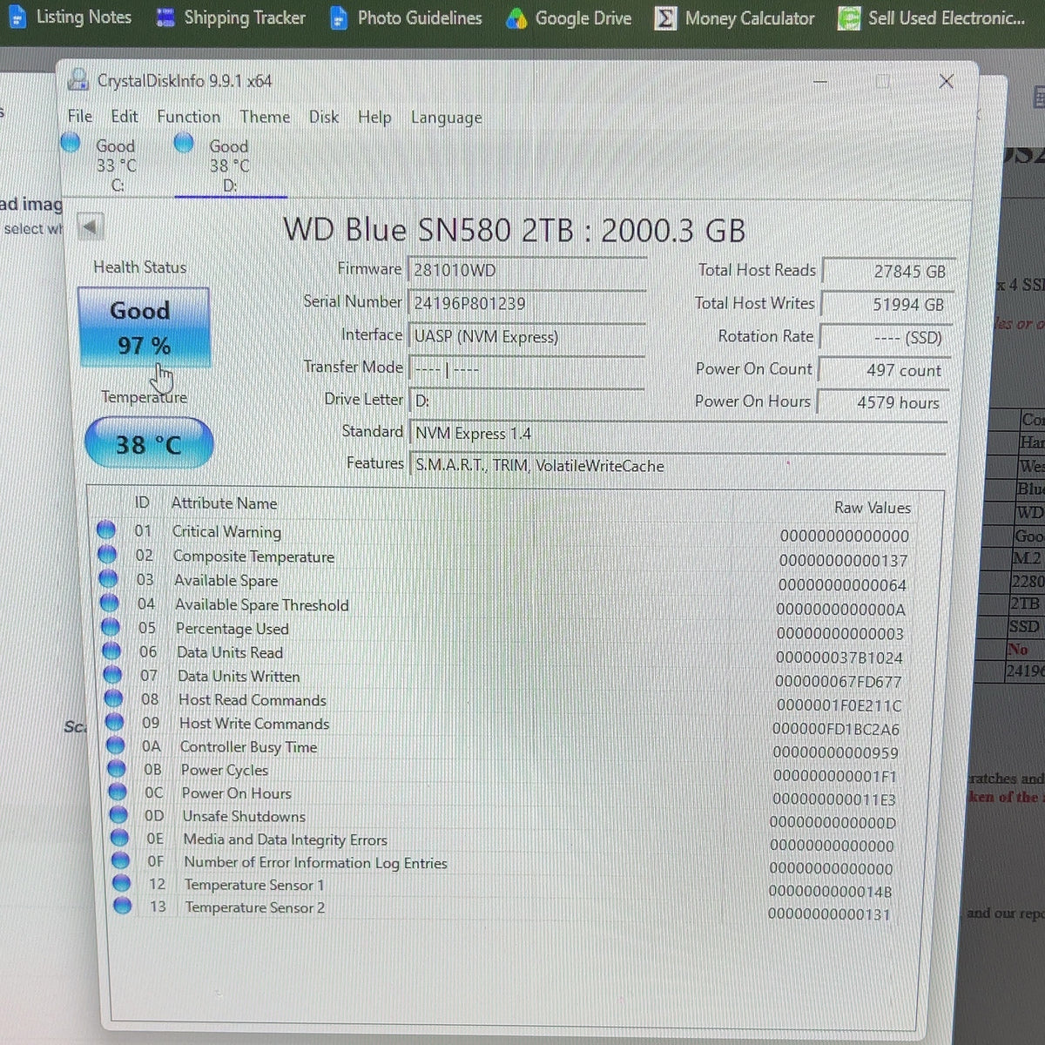Click the status dot for Temperature Sensor 1

pos(122,883)
